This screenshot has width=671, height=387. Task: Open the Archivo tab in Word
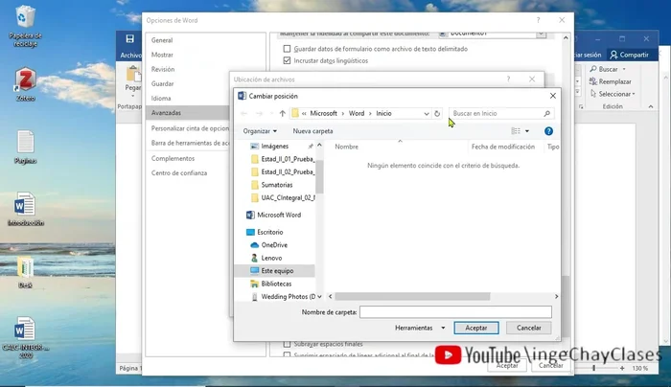[130, 56]
